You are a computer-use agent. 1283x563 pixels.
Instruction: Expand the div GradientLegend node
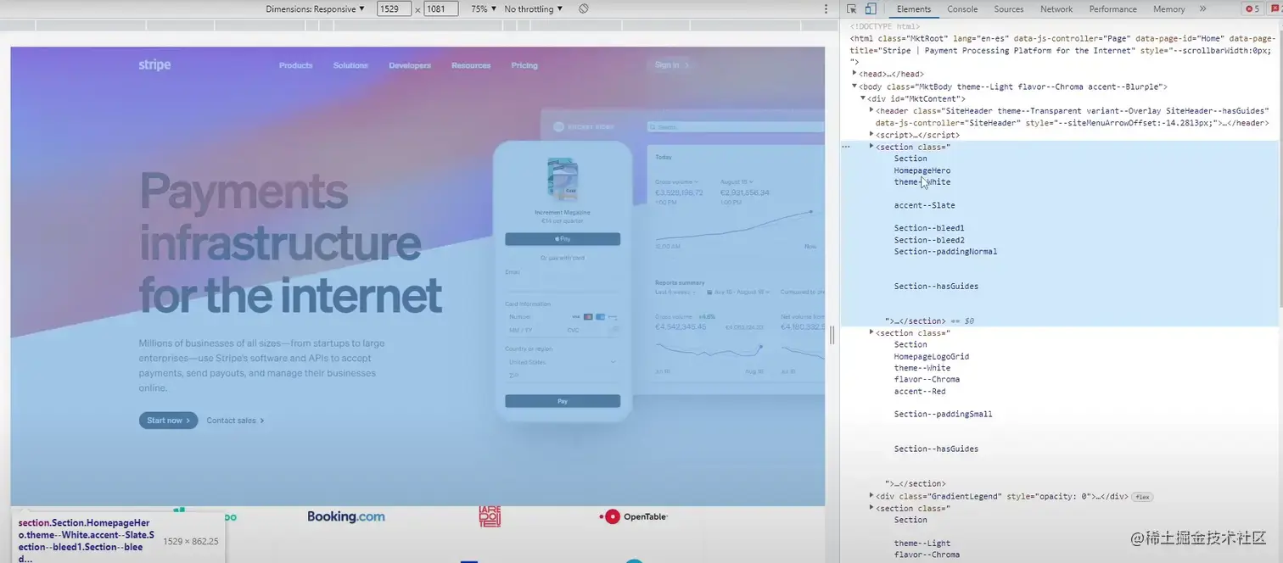(871, 495)
